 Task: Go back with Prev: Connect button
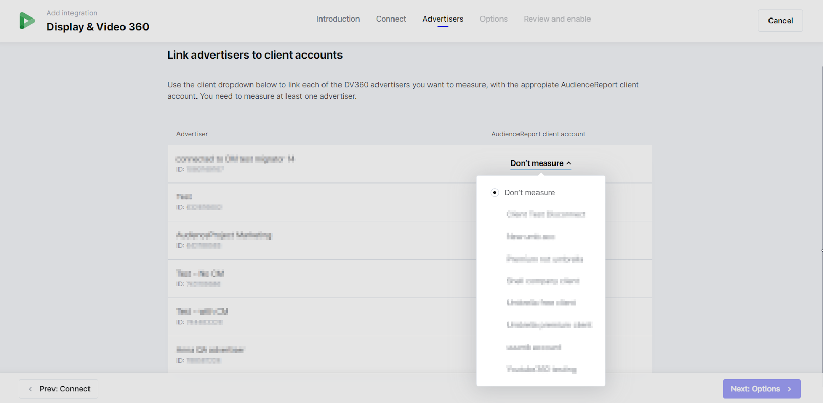tap(59, 389)
